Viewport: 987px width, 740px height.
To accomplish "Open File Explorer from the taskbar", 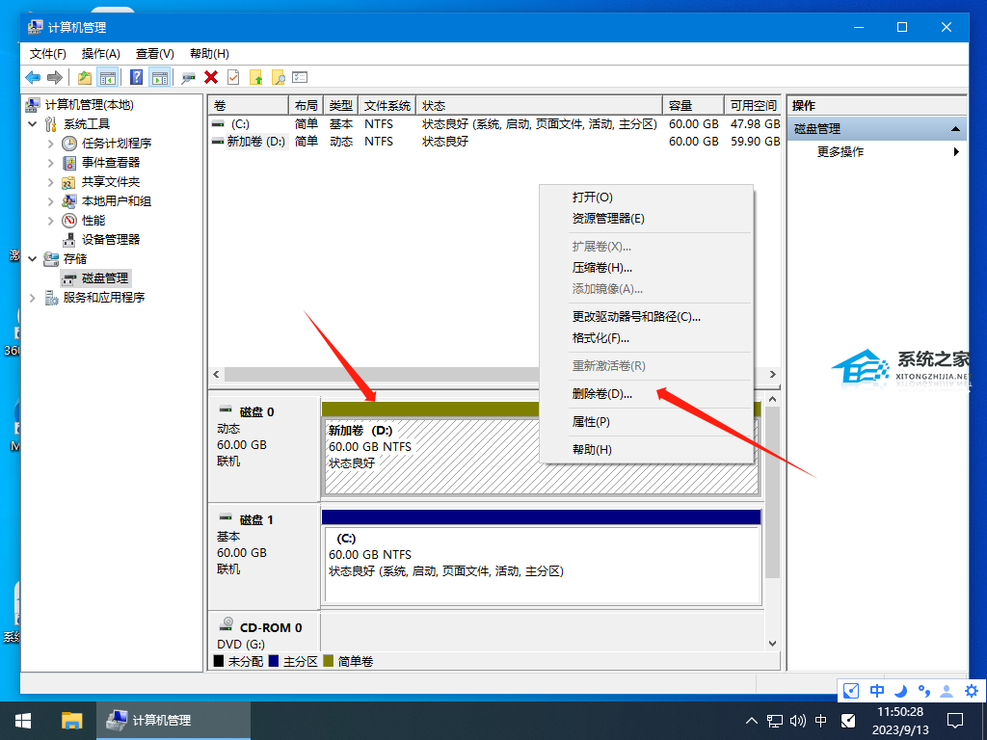I will point(72,720).
